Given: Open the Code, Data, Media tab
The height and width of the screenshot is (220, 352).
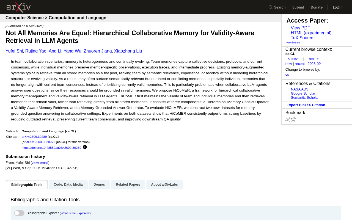Looking at the screenshot, I should click(68, 185).
